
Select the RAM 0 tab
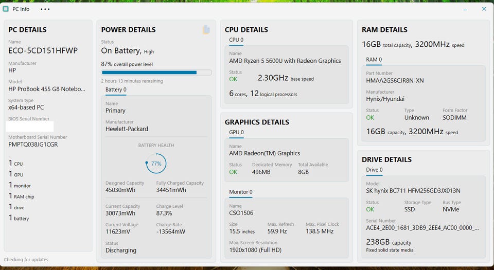point(374,60)
